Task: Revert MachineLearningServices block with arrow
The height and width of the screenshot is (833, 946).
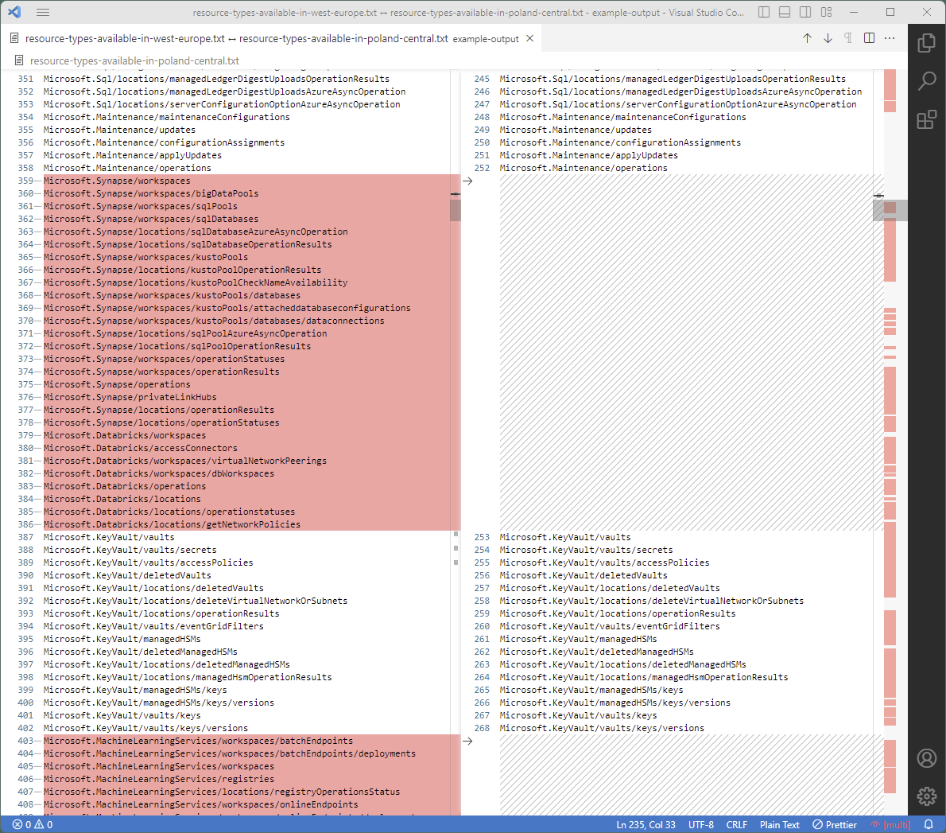Action: pos(467,742)
